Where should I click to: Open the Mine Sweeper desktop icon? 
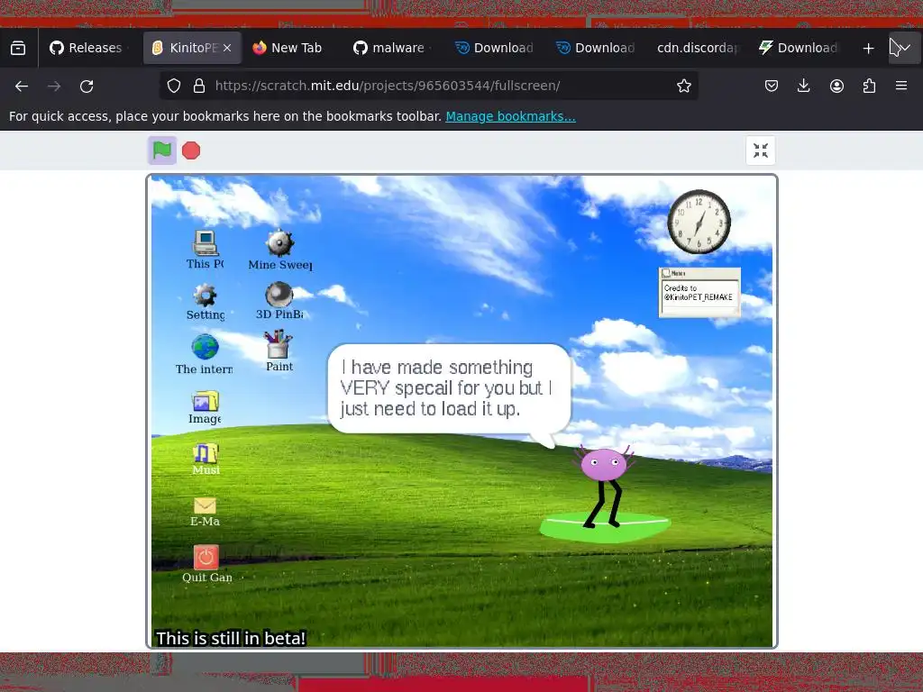(x=279, y=250)
